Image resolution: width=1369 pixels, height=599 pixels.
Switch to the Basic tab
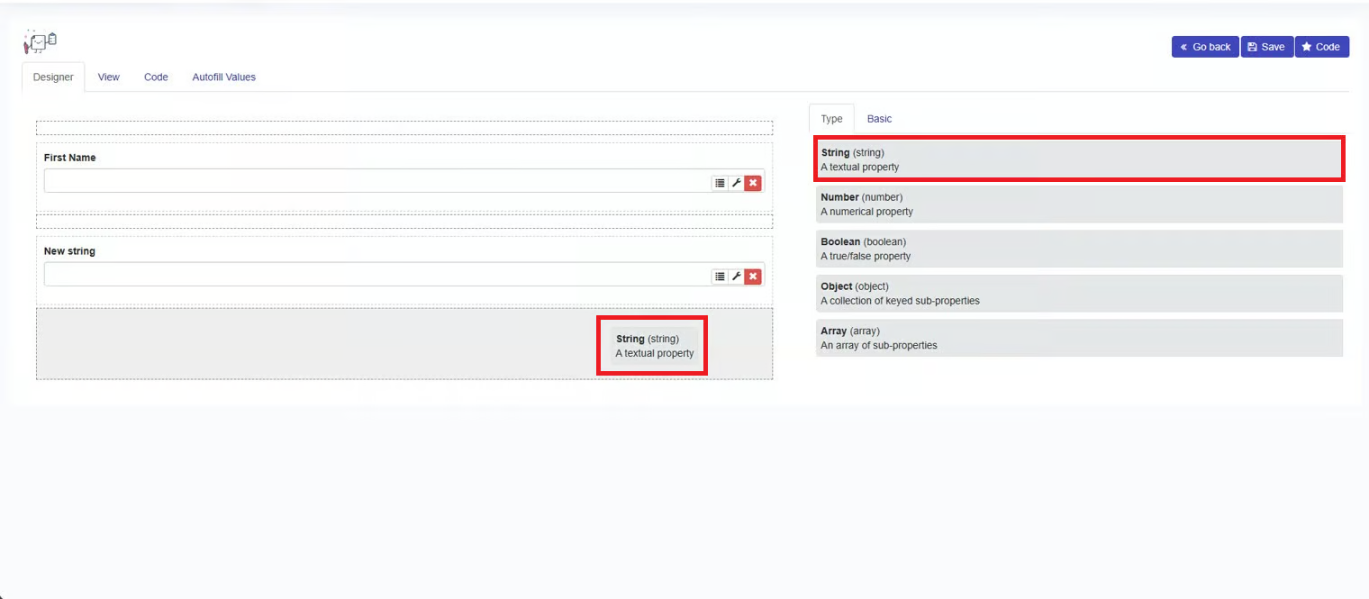879,119
